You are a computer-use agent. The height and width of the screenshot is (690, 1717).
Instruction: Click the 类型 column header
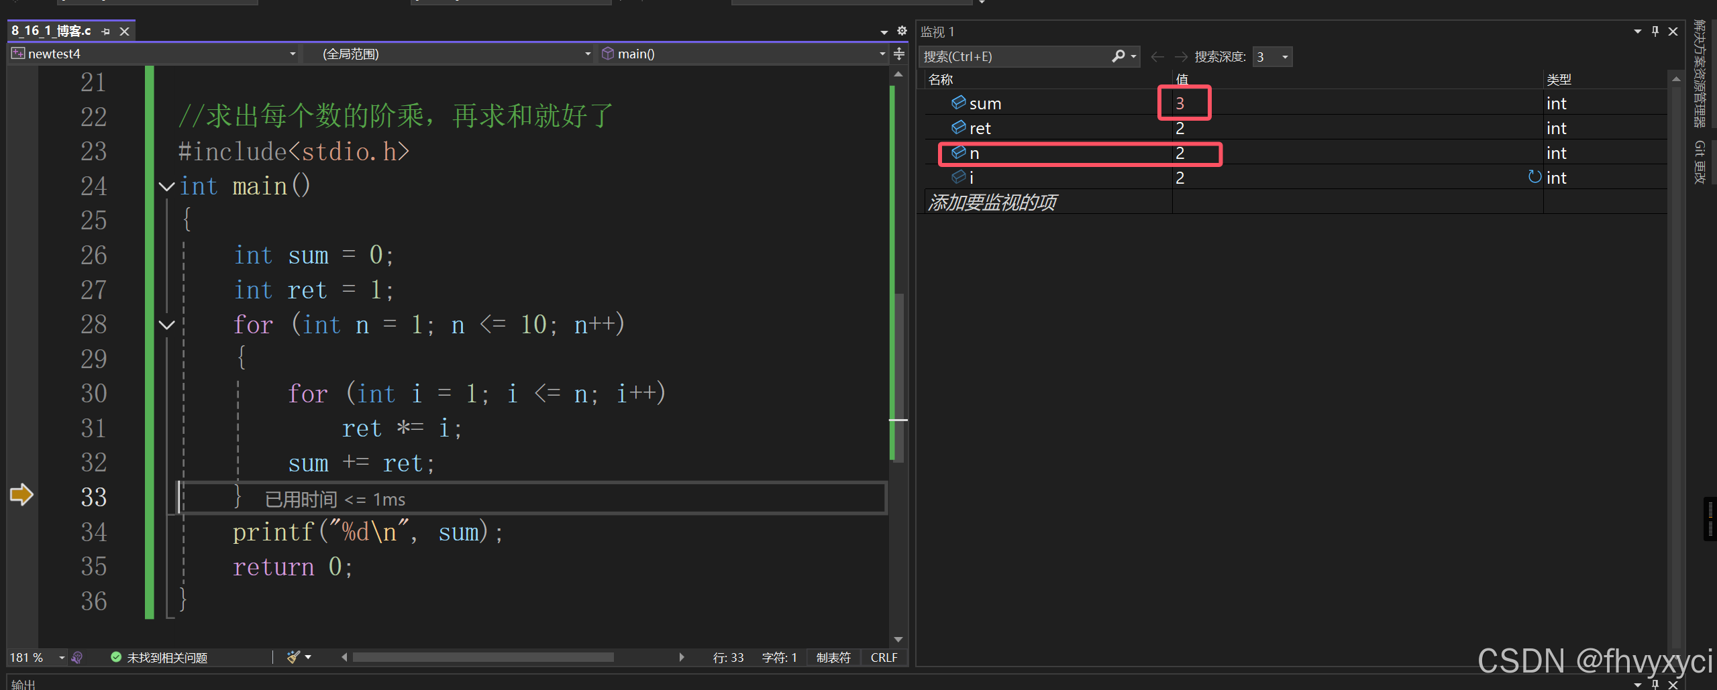pos(1559,80)
